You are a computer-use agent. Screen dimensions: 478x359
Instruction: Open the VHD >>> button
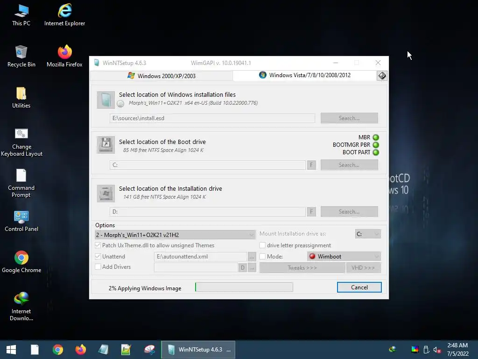[x=363, y=268]
